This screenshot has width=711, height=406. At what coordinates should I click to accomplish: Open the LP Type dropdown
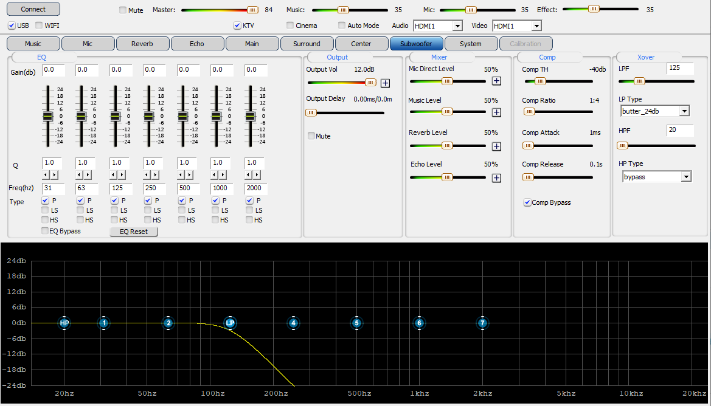(x=684, y=111)
